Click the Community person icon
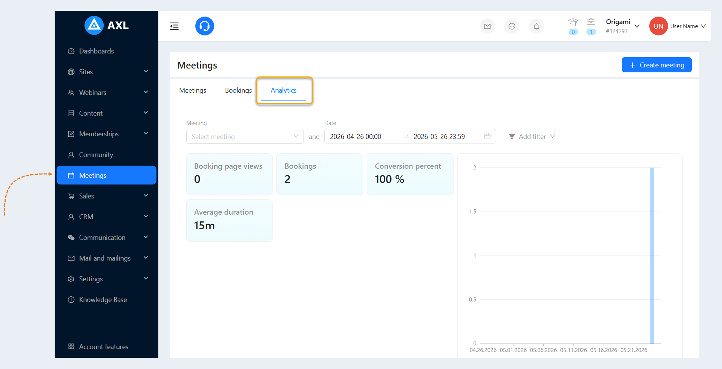Screen dimensions: 722x369 point(71,155)
